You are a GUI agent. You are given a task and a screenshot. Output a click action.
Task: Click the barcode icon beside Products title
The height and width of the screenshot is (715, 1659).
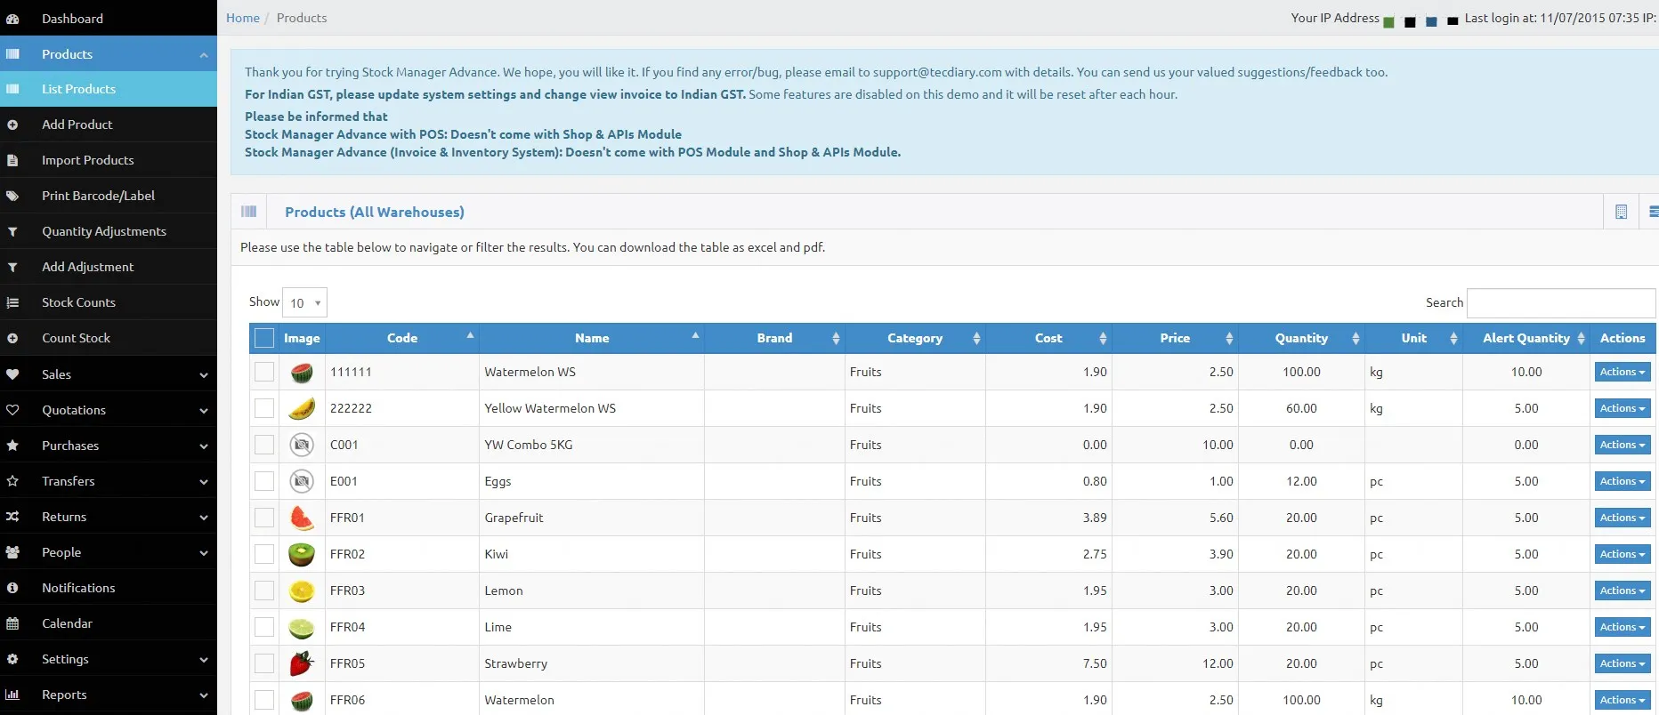[249, 212]
